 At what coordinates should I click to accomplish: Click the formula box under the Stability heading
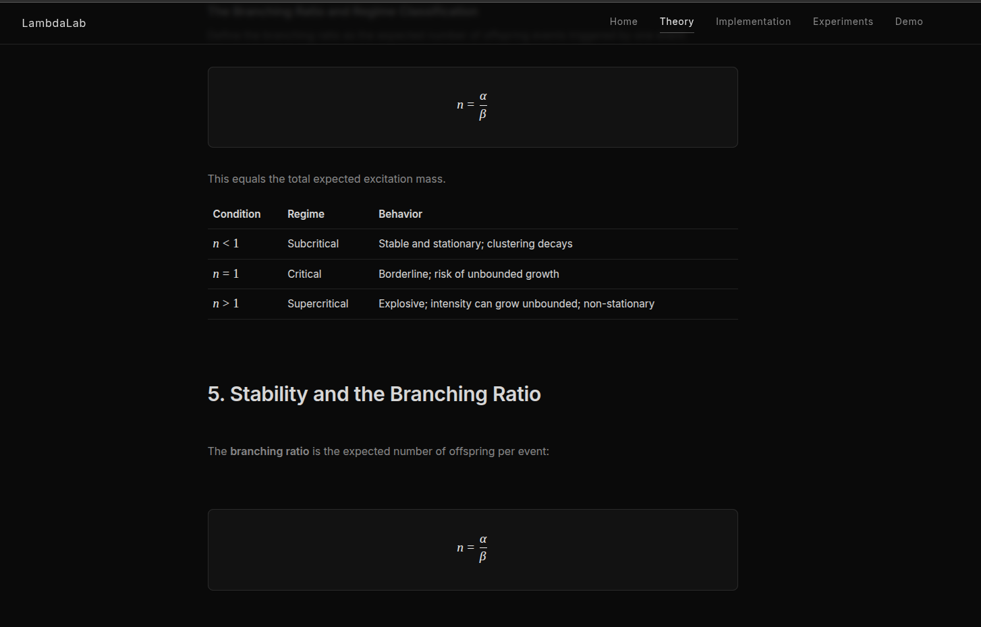[472, 549]
